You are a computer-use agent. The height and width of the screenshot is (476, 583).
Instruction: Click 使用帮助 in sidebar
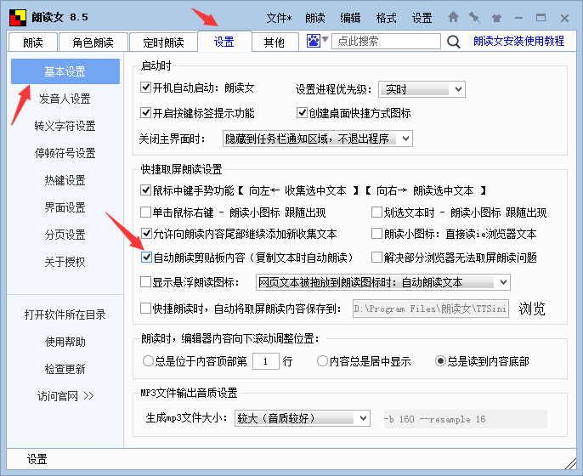pyautogui.click(x=65, y=342)
